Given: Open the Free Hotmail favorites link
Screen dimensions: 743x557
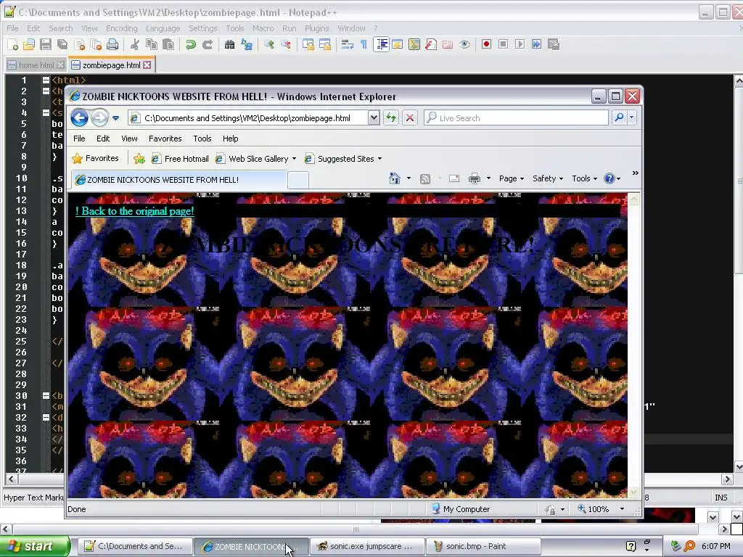Looking at the screenshot, I should coord(180,159).
